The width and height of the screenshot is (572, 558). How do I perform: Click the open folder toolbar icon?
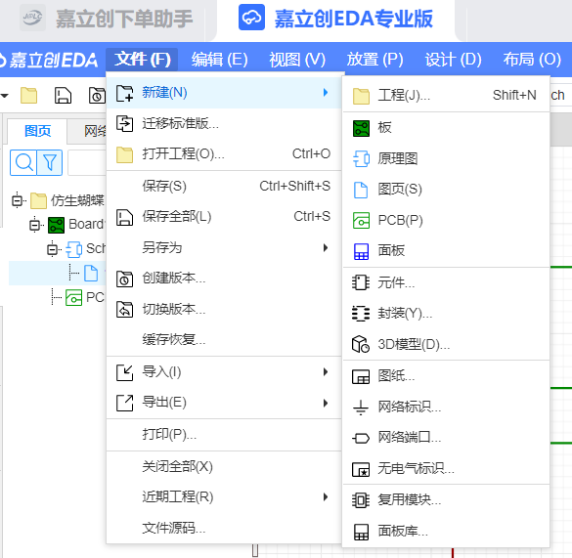[28, 96]
